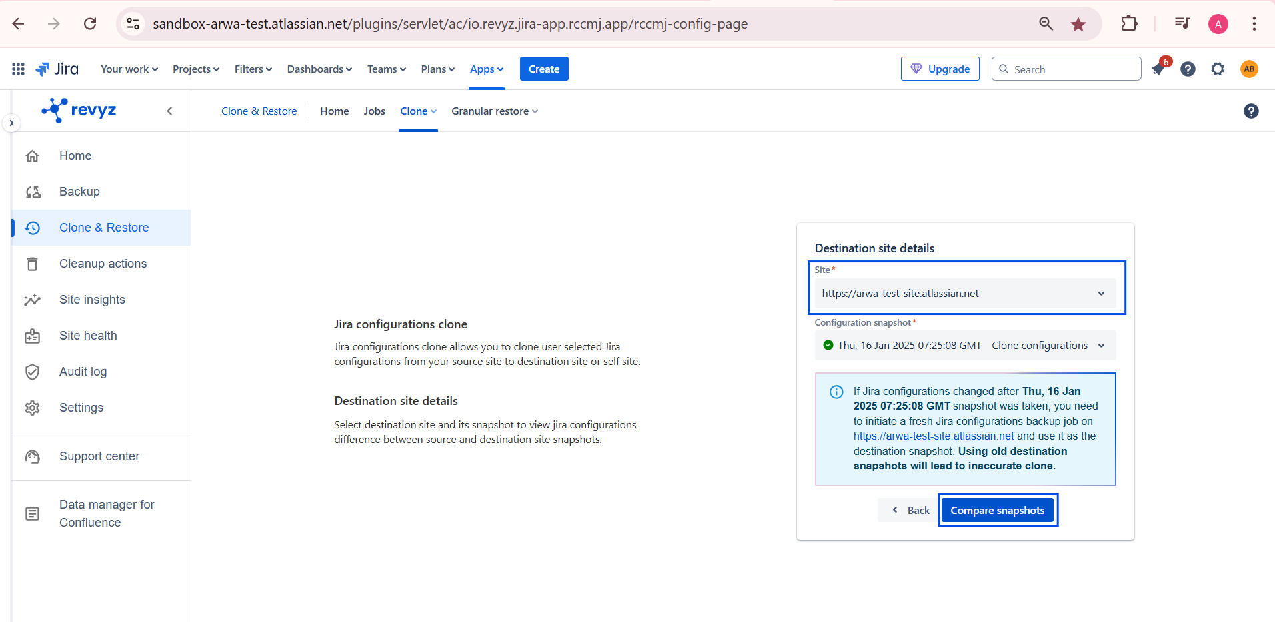Click the notifications icon with badge
Screen dimensions: 1275x622
click(x=1158, y=69)
